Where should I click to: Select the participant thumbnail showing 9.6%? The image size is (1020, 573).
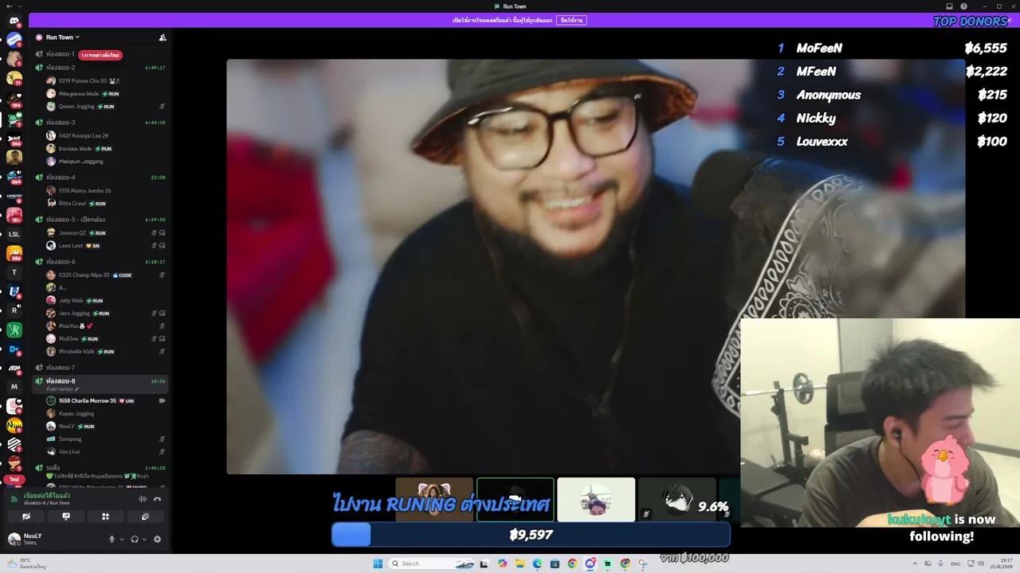click(x=677, y=500)
